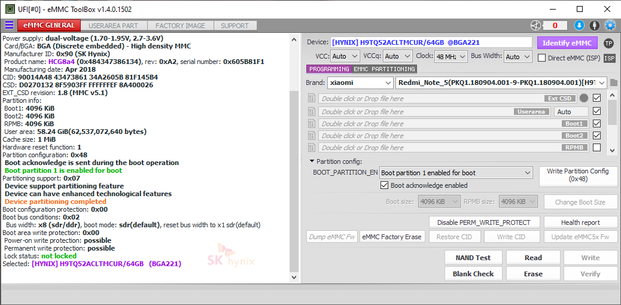
Task: Click the eMMC Factory Erase button
Action: point(391,236)
